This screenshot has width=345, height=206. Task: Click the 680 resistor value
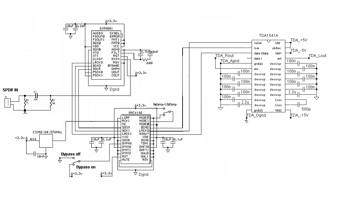[149, 63]
